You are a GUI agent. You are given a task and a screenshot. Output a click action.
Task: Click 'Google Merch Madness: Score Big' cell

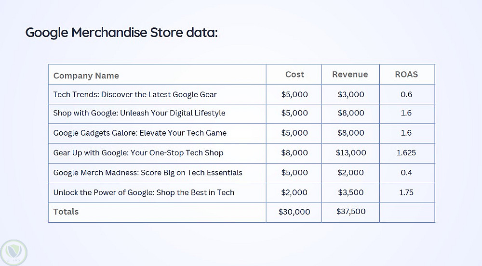pos(147,173)
